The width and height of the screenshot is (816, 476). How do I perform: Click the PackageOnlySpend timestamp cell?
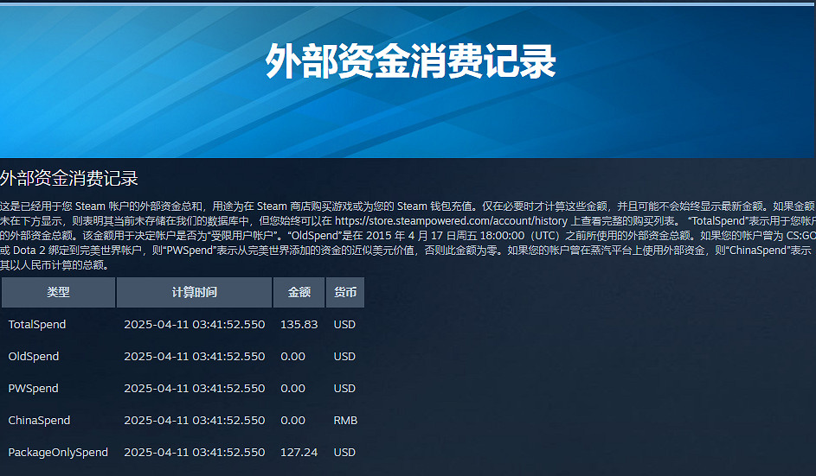(x=195, y=452)
